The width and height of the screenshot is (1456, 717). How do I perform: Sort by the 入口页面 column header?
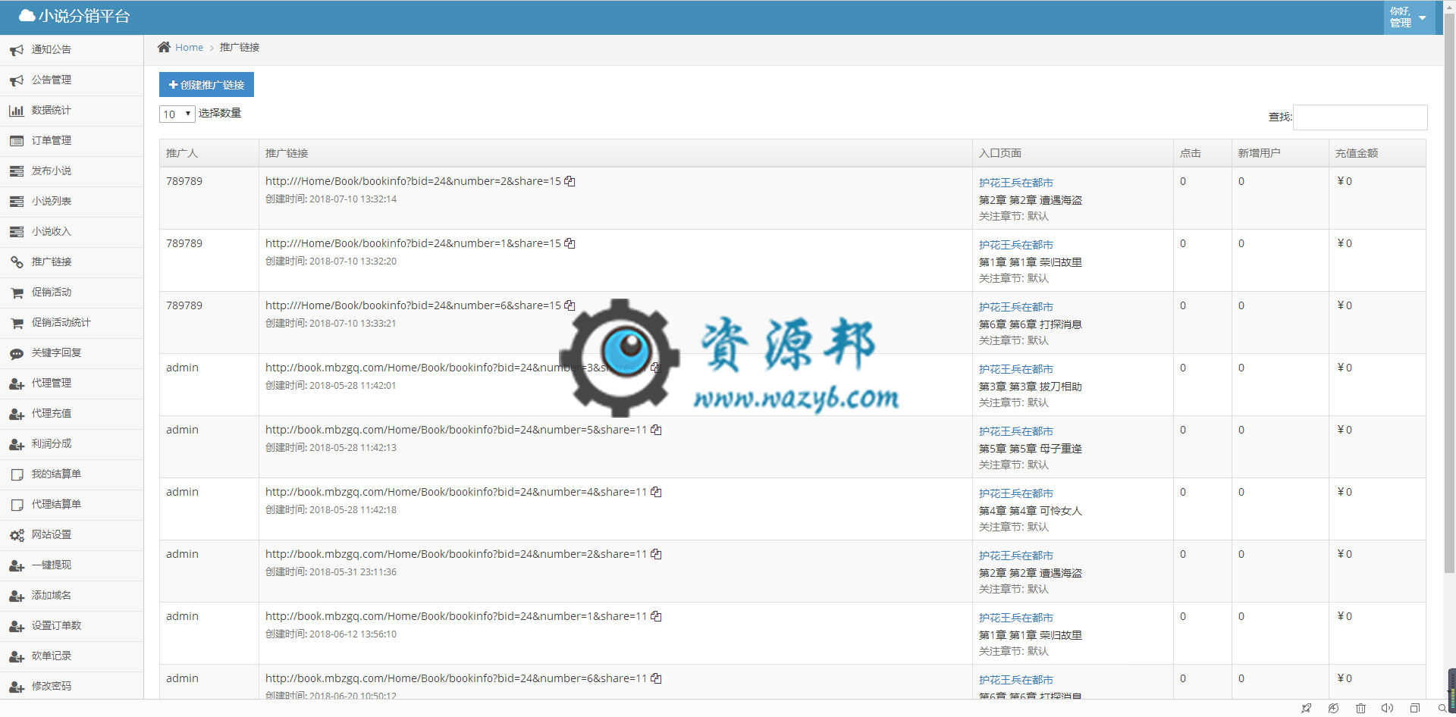pyautogui.click(x=1073, y=153)
